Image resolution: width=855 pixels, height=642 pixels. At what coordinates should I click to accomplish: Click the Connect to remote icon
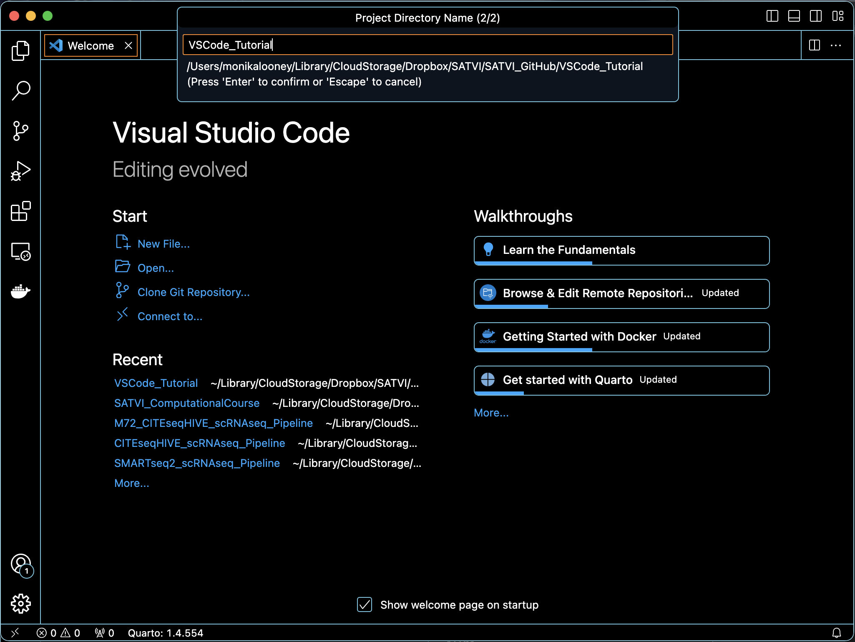click(122, 315)
